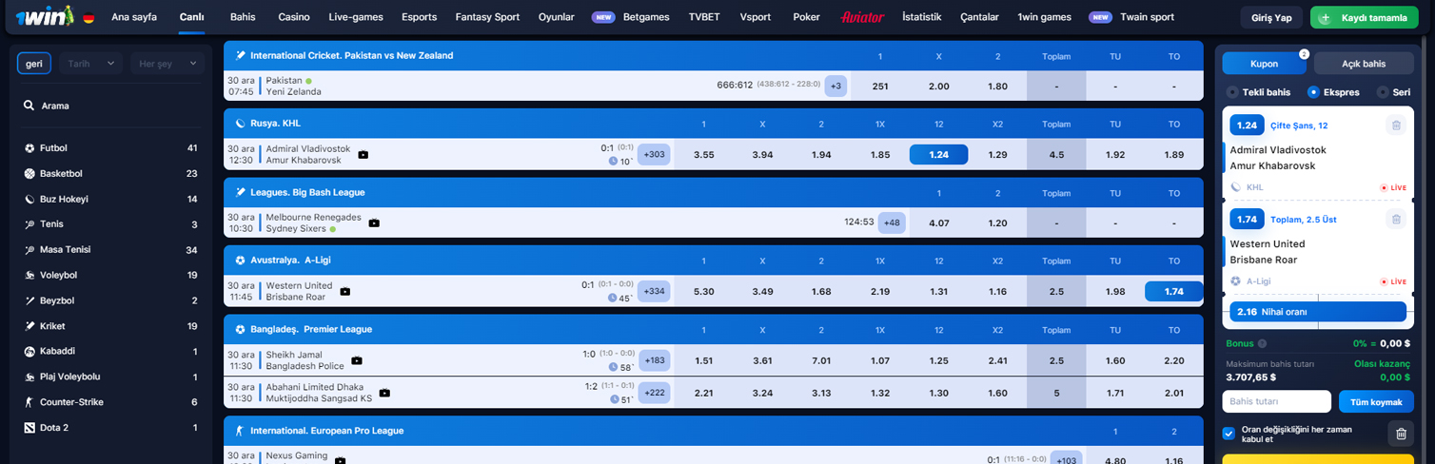Switch to Açık bahis tab

[x=1364, y=64]
